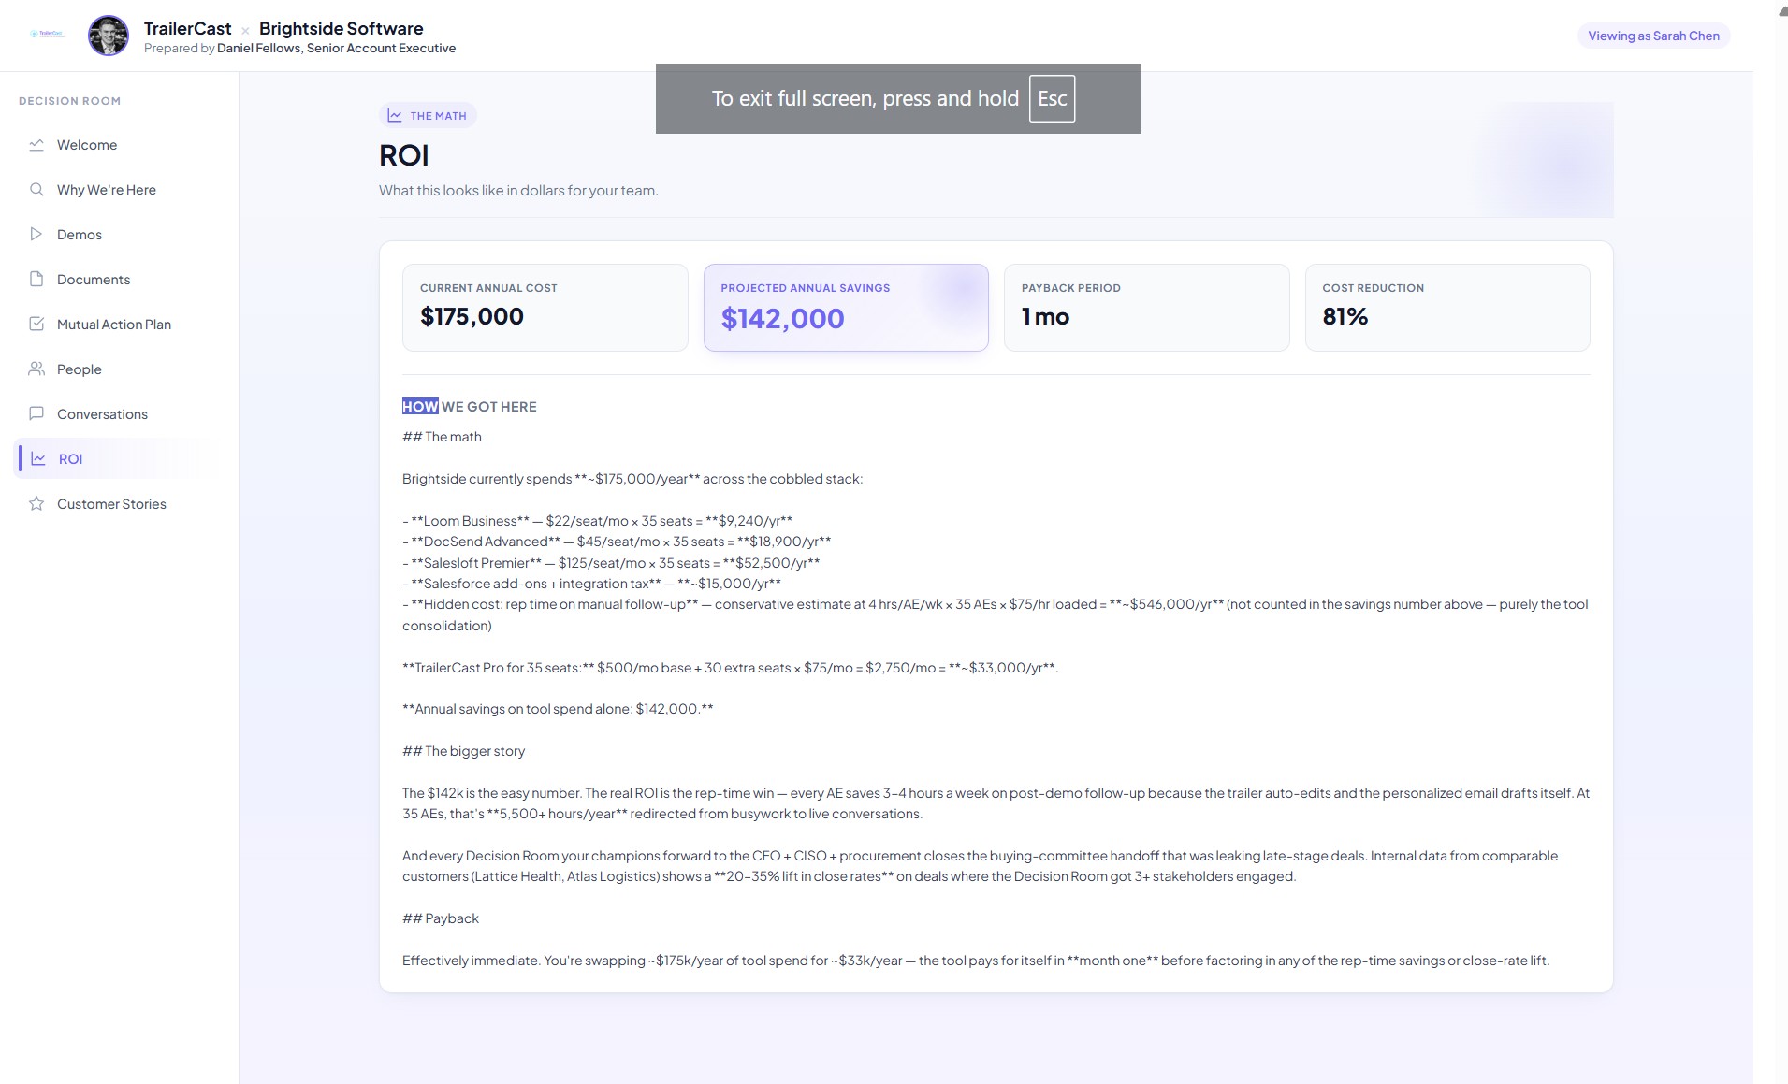This screenshot has height=1084, width=1788.
Task: Click the chart icon in THE MATH badge
Action: point(395,116)
